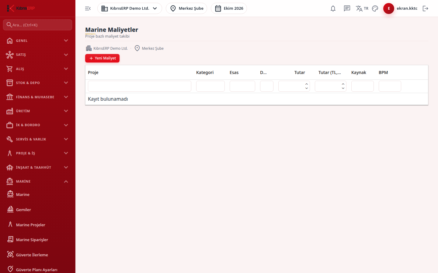438x273 pixels.
Task: Click the BPM filter input
Action: coord(390,86)
